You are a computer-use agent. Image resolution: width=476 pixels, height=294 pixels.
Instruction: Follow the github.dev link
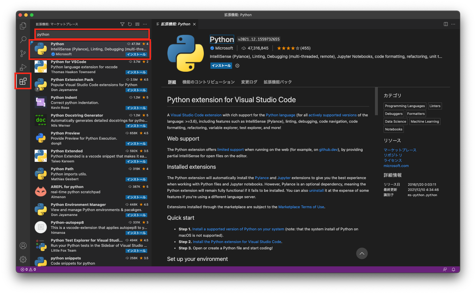[x=328, y=149]
